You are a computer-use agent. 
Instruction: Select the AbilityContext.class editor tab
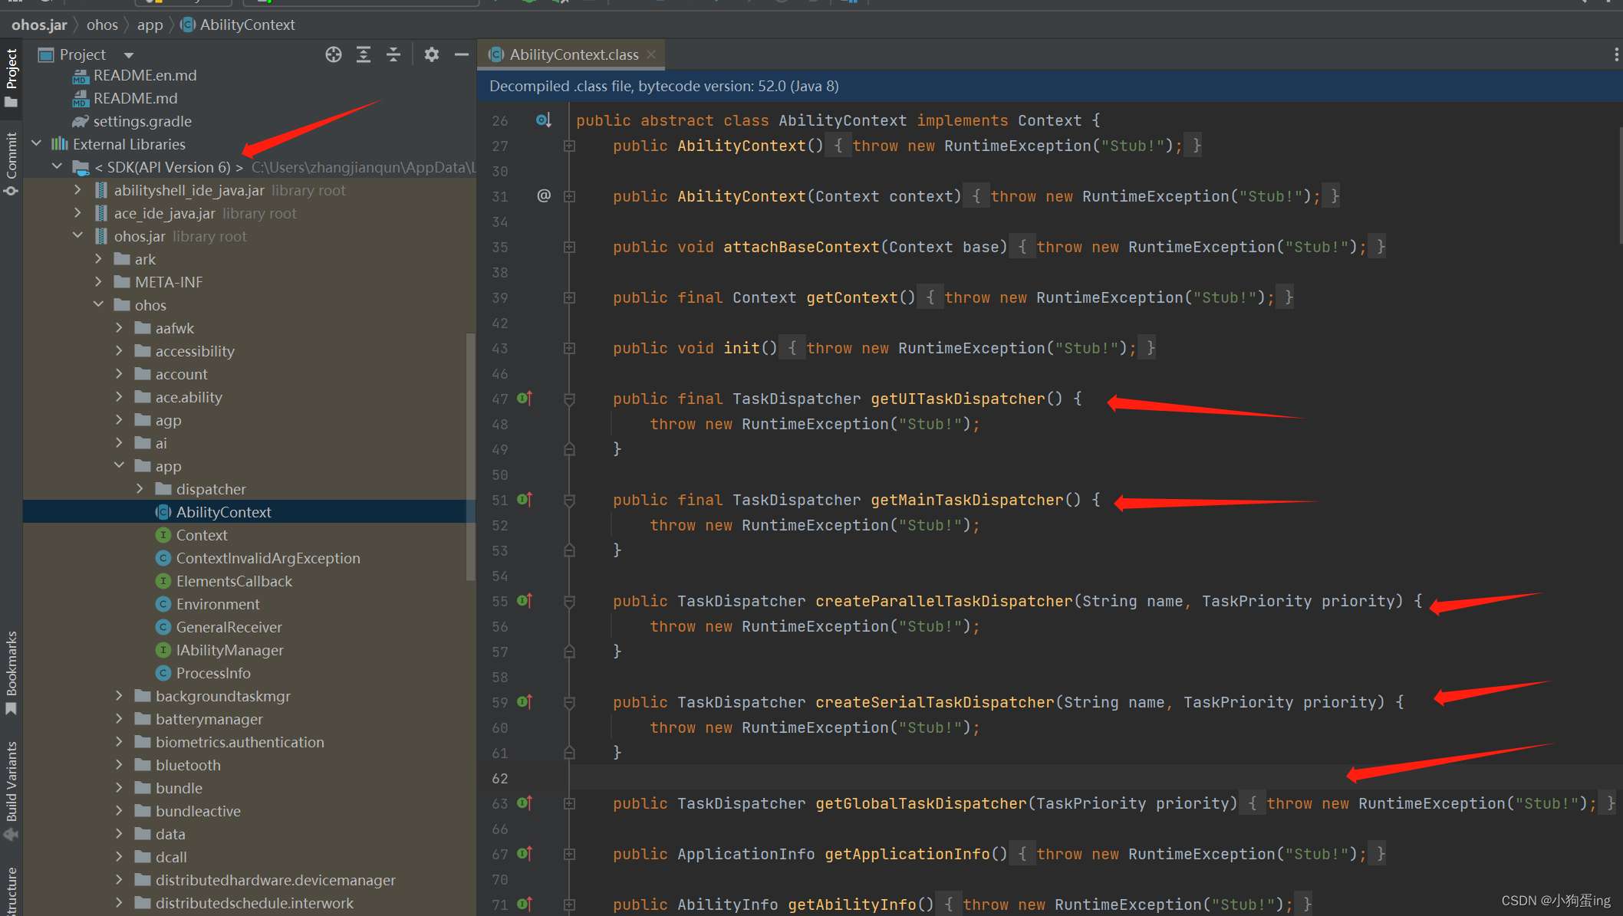[x=573, y=54]
